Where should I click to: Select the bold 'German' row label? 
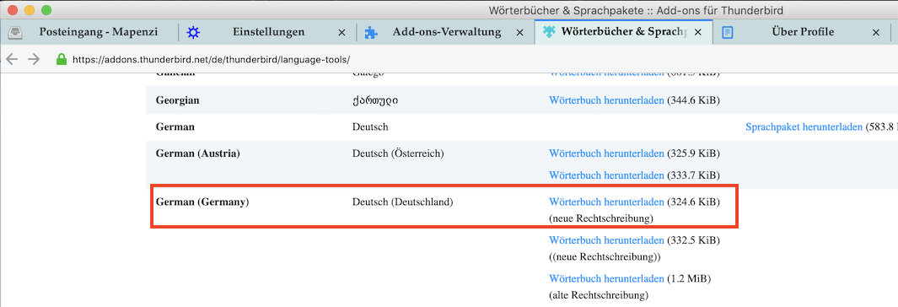click(x=175, y=127)
